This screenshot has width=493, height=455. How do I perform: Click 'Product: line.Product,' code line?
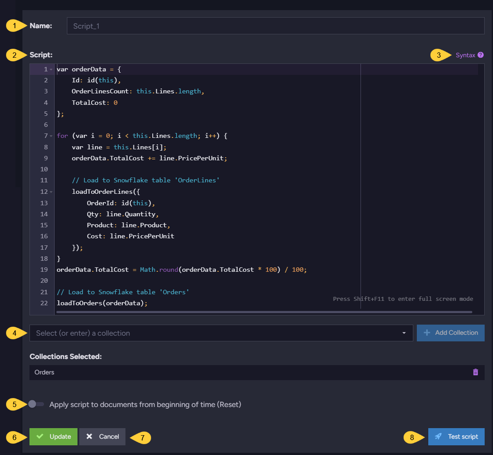(129, 225)
